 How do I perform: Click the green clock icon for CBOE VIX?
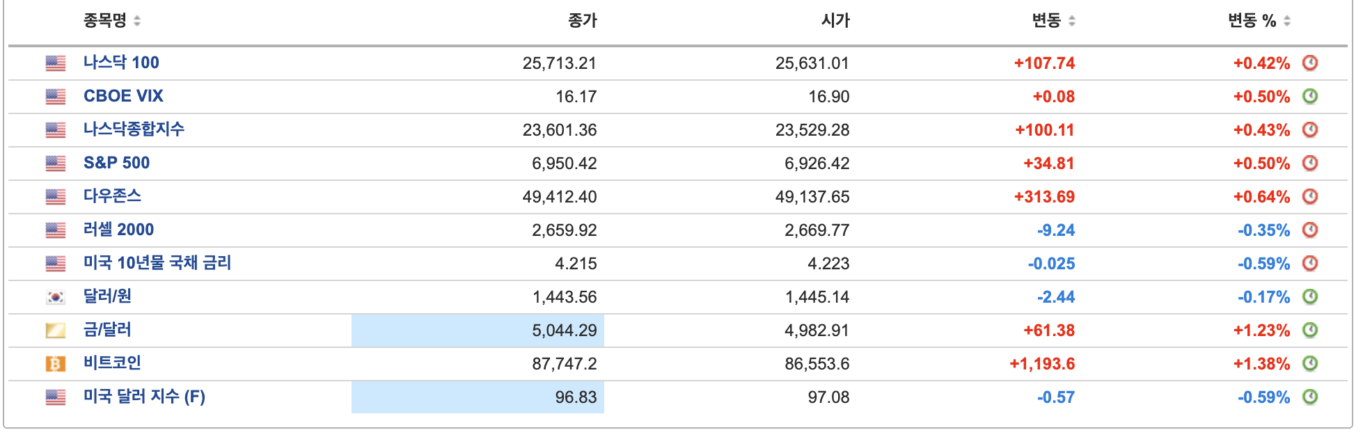point(1310,96)
